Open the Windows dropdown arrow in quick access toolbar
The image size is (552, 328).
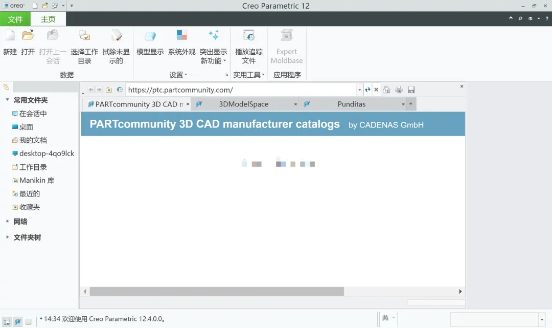(63, 6)
